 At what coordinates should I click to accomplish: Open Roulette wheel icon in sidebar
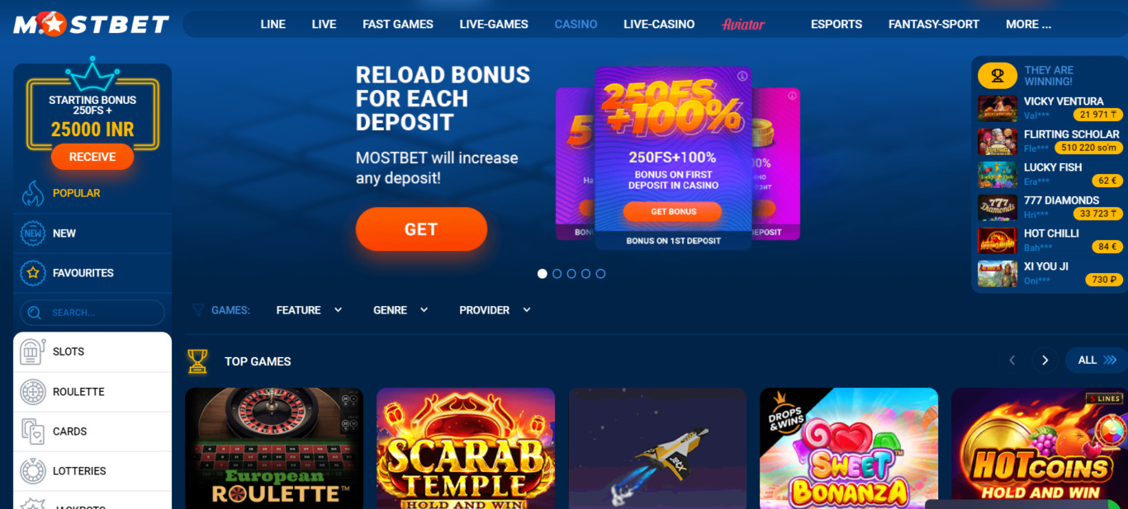(x=33, y=392)
